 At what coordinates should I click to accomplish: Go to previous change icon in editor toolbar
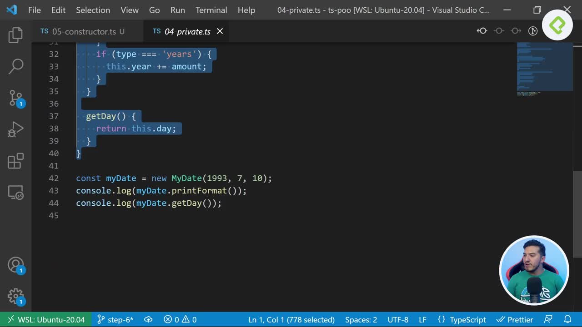click(482, 31)
